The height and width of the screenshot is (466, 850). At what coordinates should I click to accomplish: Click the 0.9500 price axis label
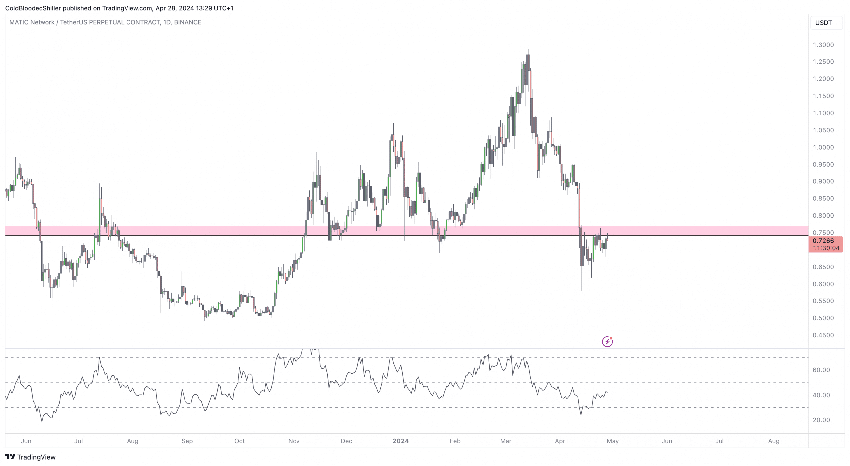pos(823,165)
